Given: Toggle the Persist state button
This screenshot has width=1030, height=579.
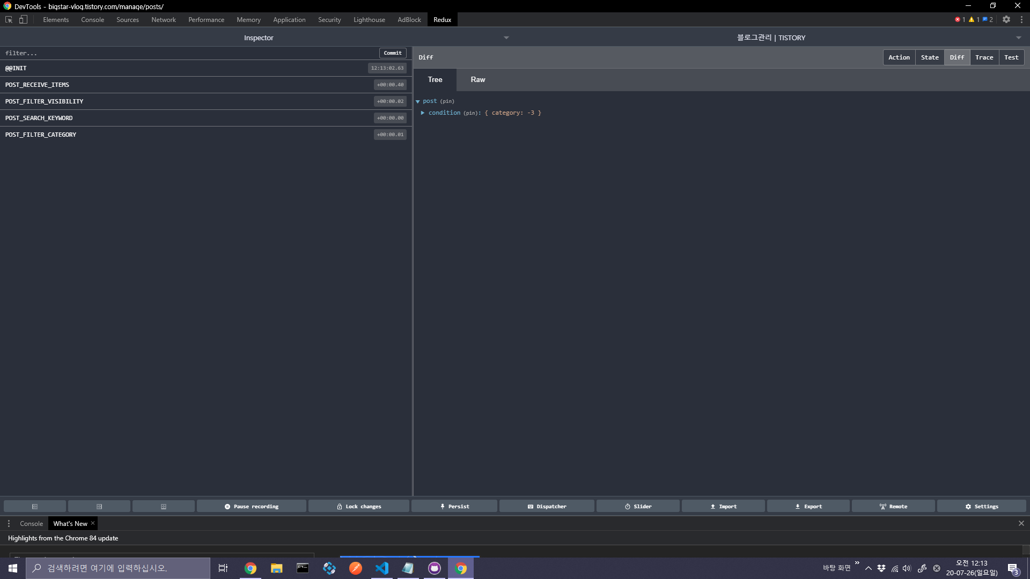Looking at the screenshot, I should point(454,506).
